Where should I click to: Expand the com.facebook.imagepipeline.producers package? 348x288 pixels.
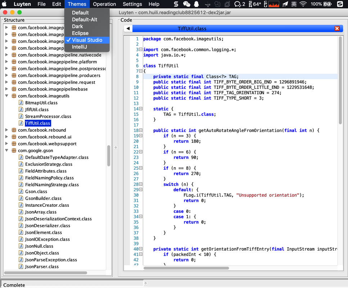(x=7, y=76)
